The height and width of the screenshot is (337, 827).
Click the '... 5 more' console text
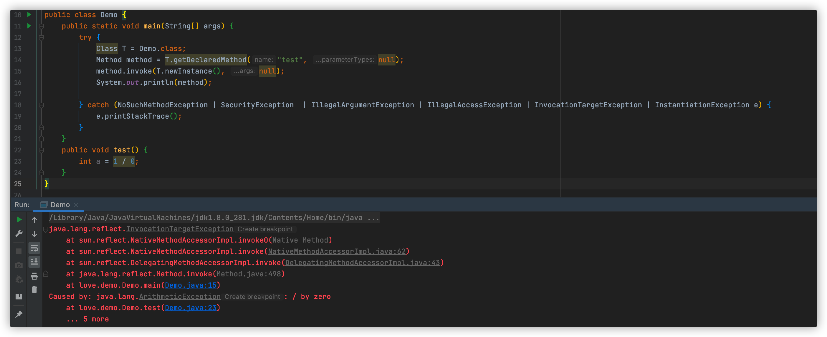click(88, 319)
